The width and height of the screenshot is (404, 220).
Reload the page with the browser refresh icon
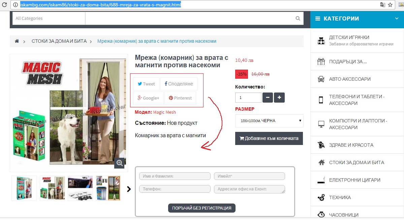4,5
